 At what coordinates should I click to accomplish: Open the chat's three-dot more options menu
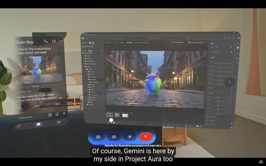coord(61,41)
